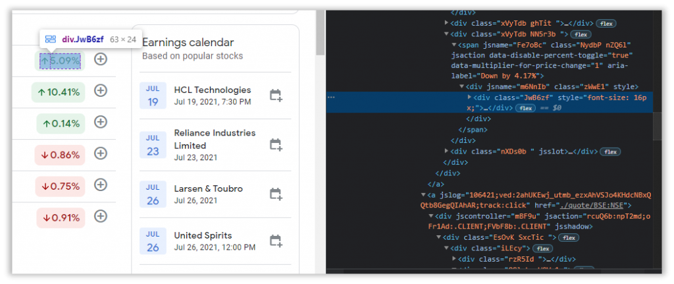Click United Spirits' JUL 26 date badge
This screenshot has width=674, height=284.
pos(153,241)
